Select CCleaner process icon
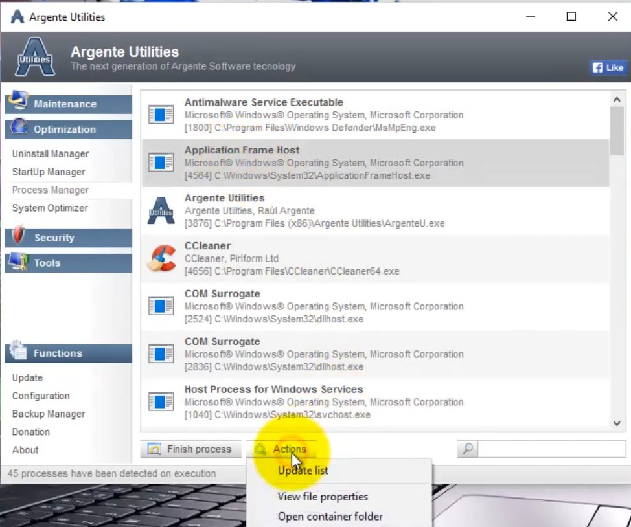The height and width of the screenshot is (527, 631). 162,258
